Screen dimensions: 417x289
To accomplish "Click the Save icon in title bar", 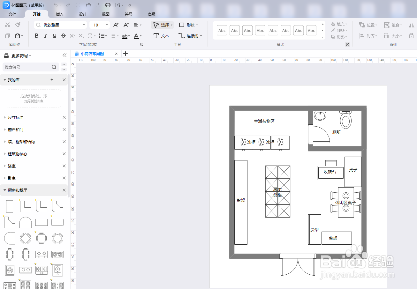I will [x=98, y=5].
